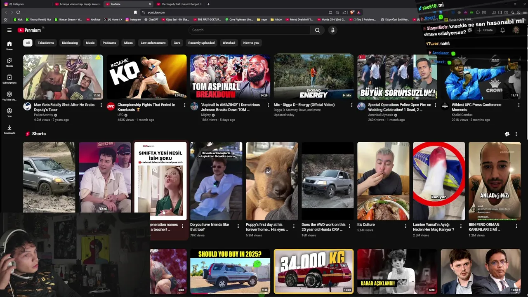Viewport: 528px width, 297px height.
Task: Open Amerikalı Aynasız channel link
Action: pyautogui.click(x=381, y=115)
